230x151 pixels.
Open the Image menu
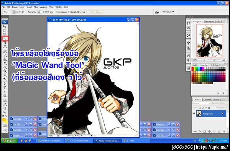[15, 7]
